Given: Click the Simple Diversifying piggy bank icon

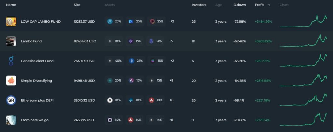Looking at the screenshot, I should [x=11, y=81].
